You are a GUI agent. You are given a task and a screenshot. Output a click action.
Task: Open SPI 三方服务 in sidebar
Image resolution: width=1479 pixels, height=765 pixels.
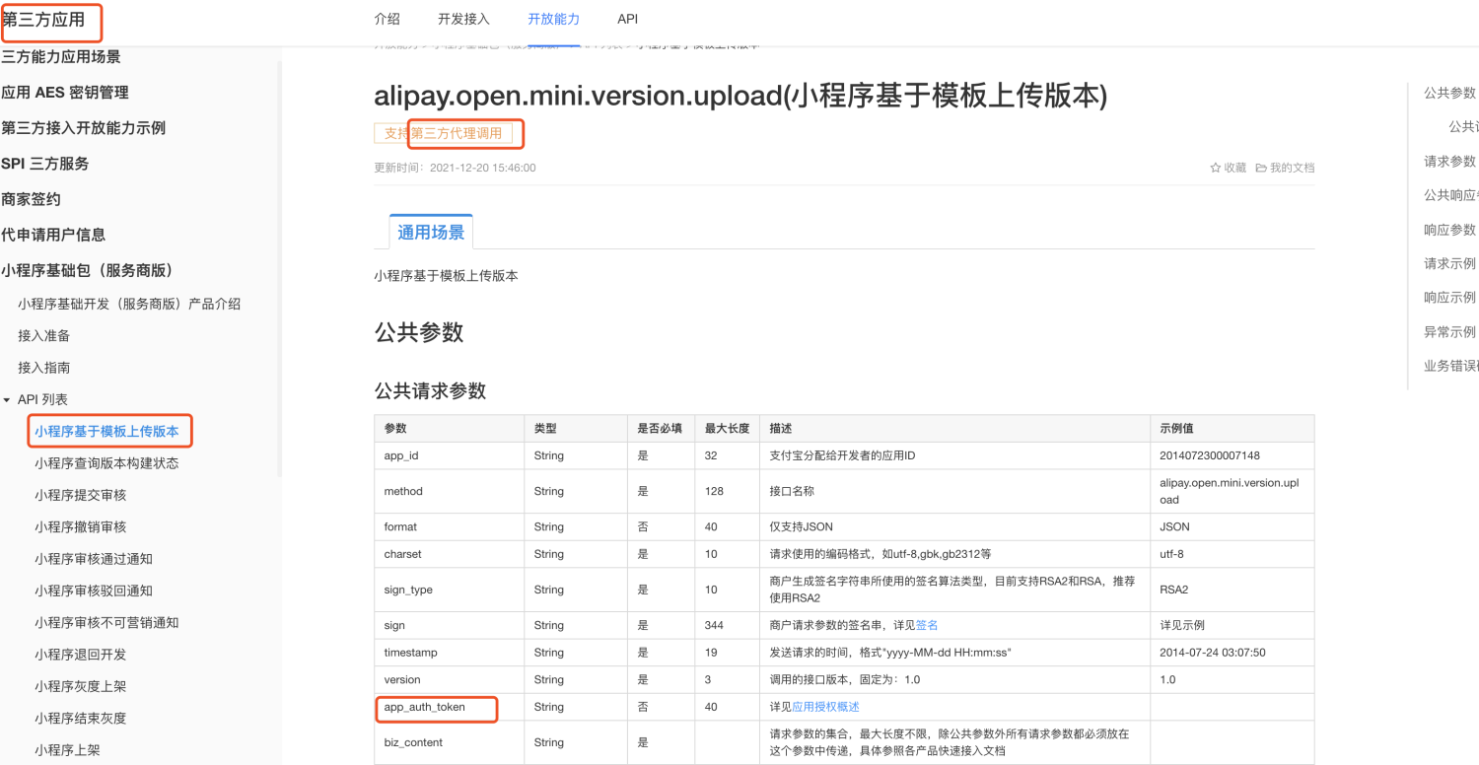45,164
